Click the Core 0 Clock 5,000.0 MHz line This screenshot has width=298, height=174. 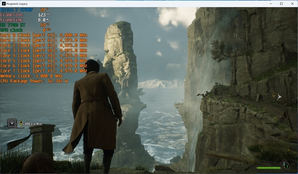pyautogui.click(x=44, y=35)
